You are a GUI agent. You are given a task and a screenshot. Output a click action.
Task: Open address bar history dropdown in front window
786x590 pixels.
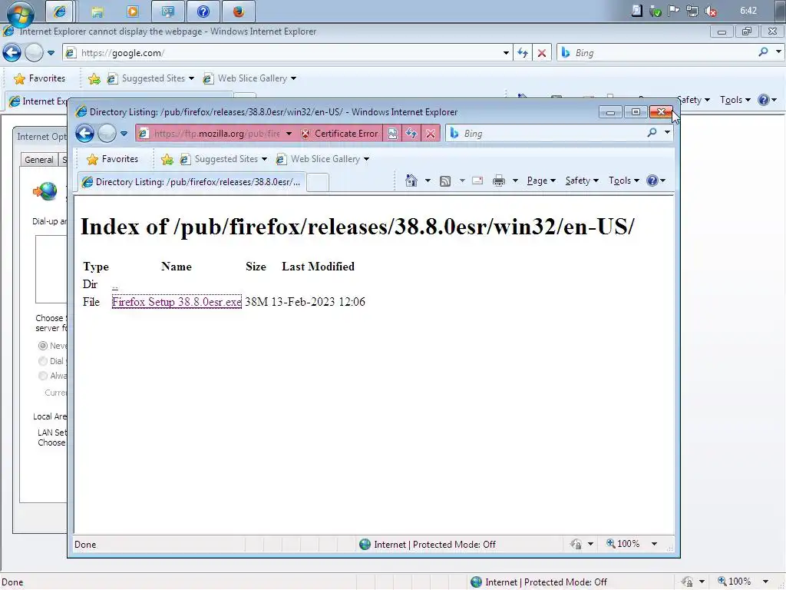tap(289, 134)
